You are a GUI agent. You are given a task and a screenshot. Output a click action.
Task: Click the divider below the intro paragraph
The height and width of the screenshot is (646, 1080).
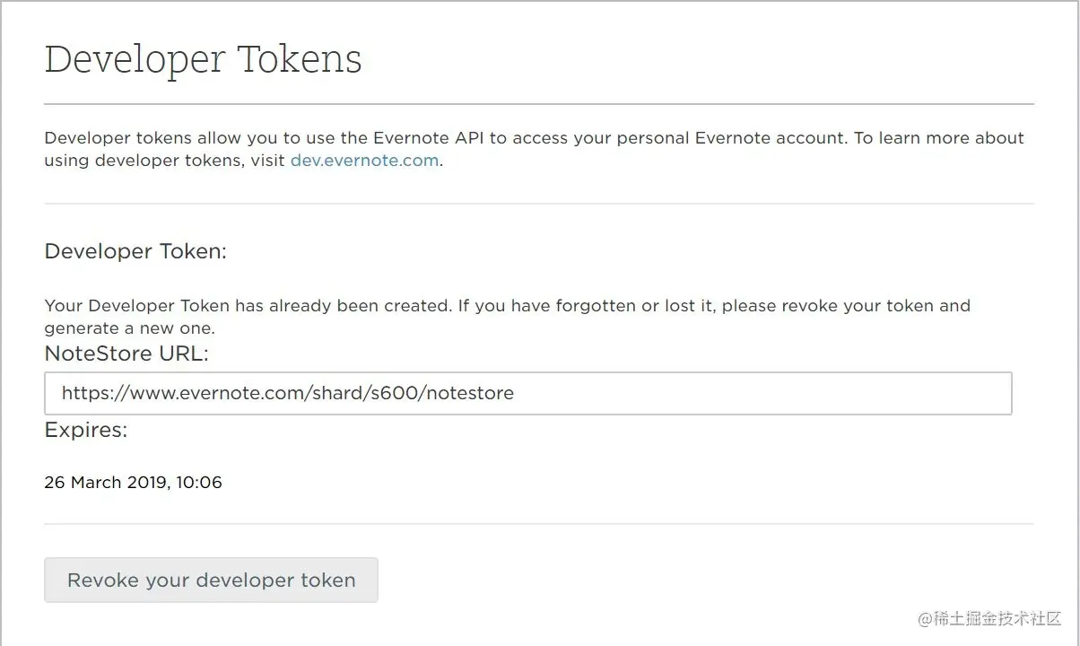(538, 204)
